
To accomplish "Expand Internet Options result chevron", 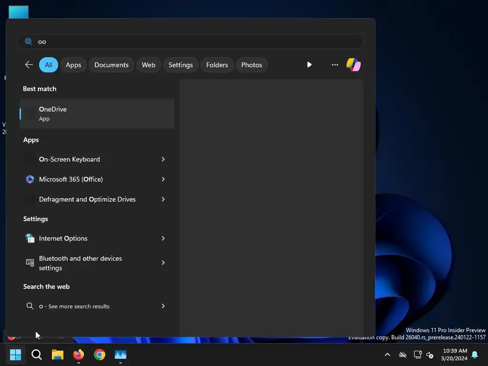I will 163,238.
